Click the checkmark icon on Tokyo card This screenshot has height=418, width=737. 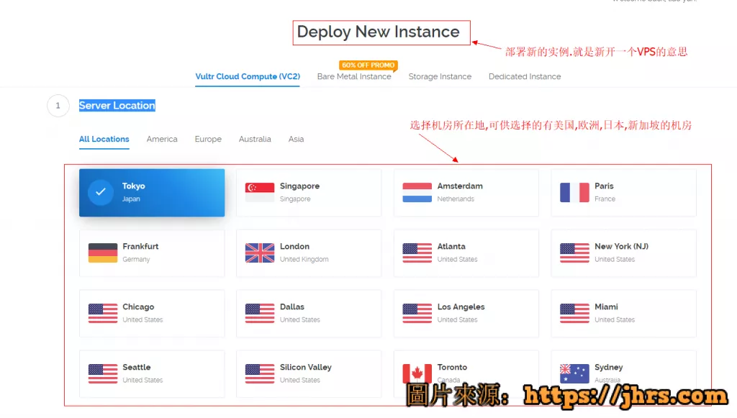(100, 192)
